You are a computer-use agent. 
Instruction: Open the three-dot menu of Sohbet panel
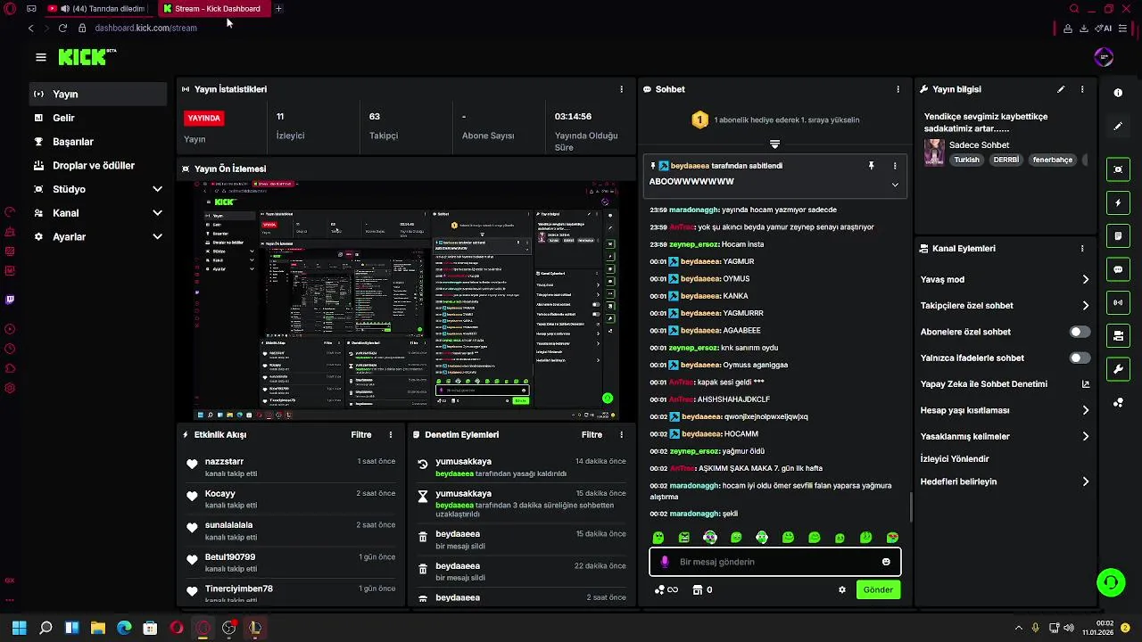898,89
